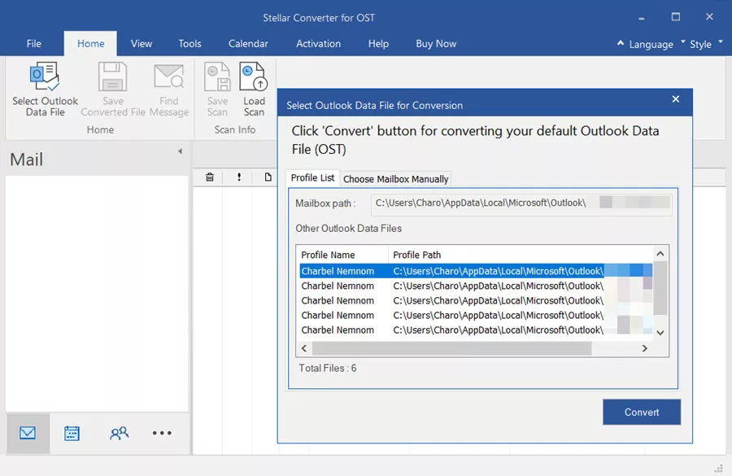The image size is (732, 476).
Task: Open the Tools ribbon tab
Action: [190, 43]
